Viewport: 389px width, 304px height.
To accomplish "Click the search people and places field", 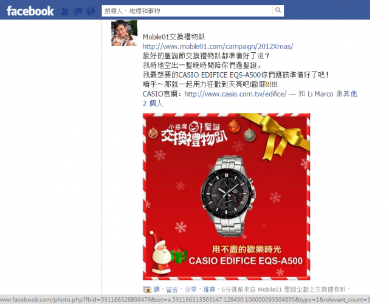I will click(x=187, y=11).
